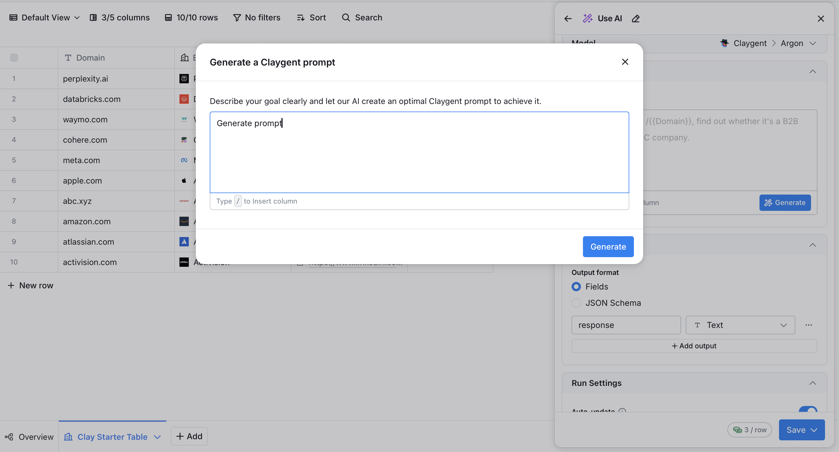Open the response output more options
The width and height of the screenshot is (839, 452).
point(809,325)
